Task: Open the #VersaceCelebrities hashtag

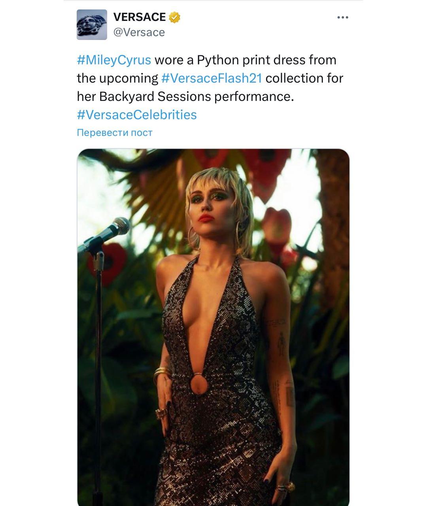Action: (136, 115)
